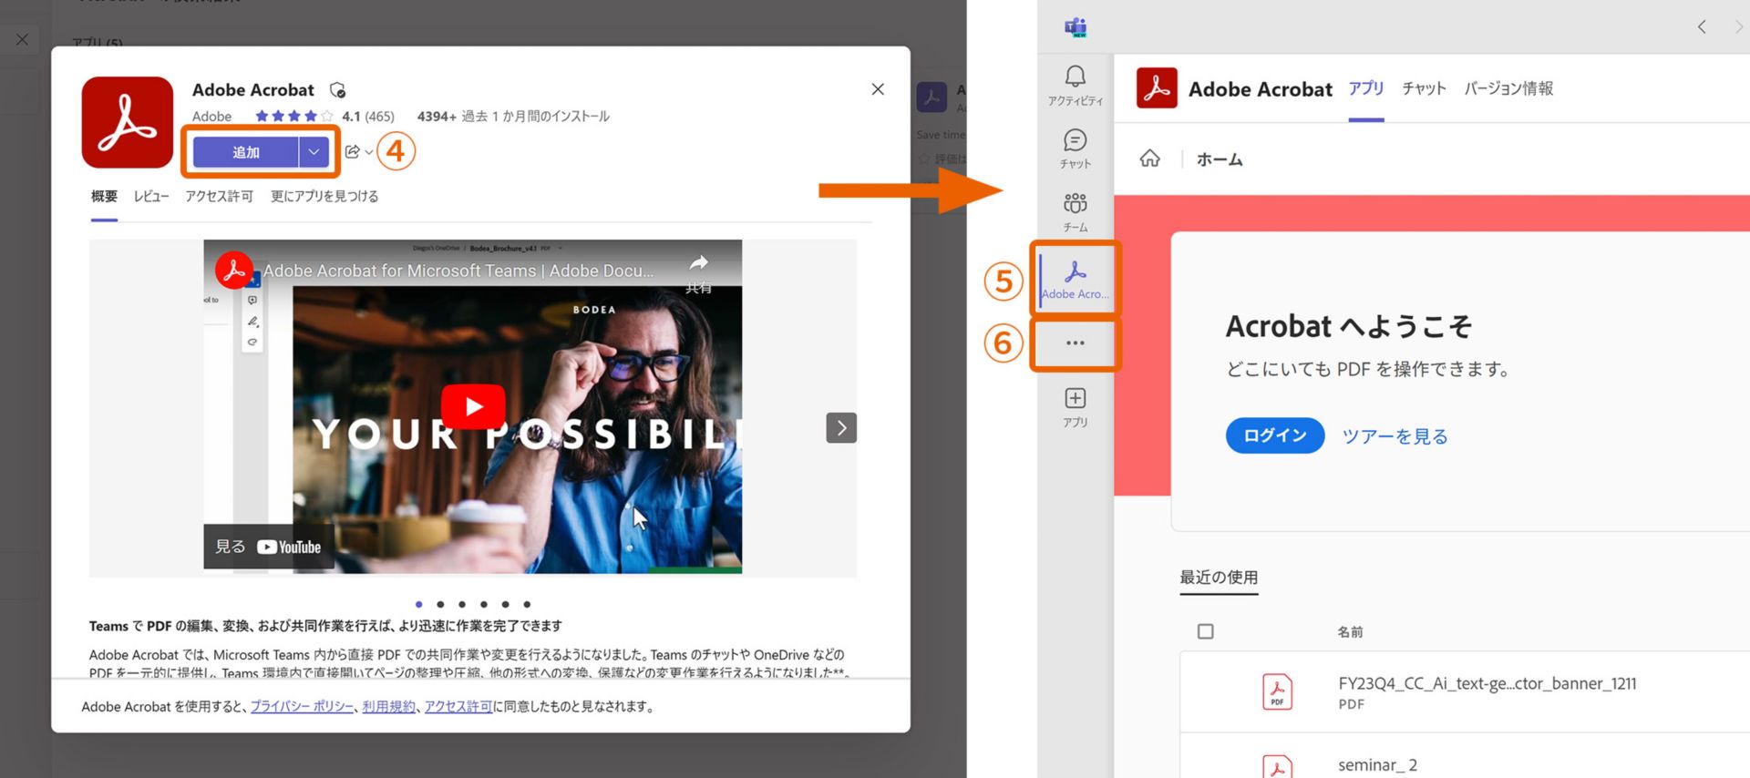Click the PDF icon for the FY23Q4 file
This screenshot has height=778, width=1750.
1277,692
